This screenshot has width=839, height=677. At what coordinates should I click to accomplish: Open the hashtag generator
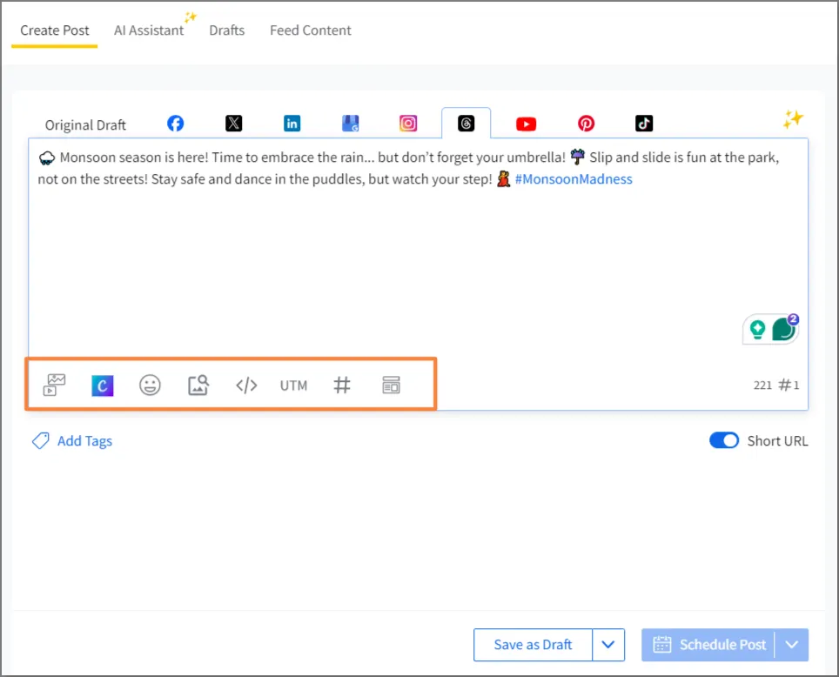pos(342,385)
